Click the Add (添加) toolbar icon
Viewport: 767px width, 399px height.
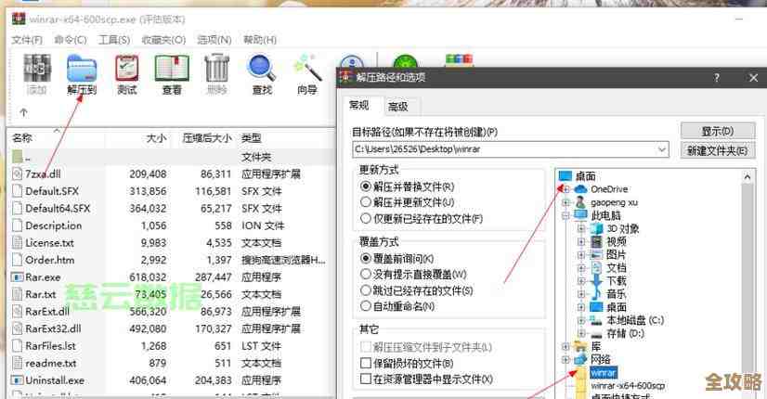pyautogui.click(x=37, y=69)
